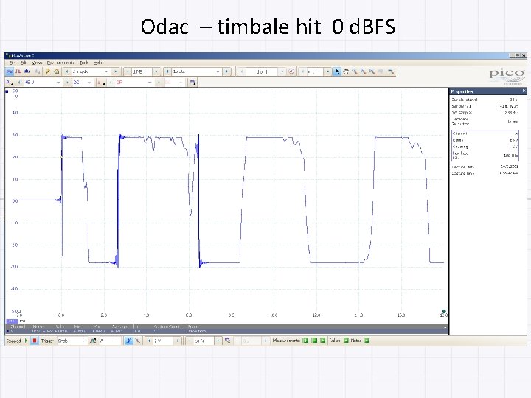Screen dimensions: 531x398
Task: Click the blue Channel A axis marker
Action: (x=7, y=91)
